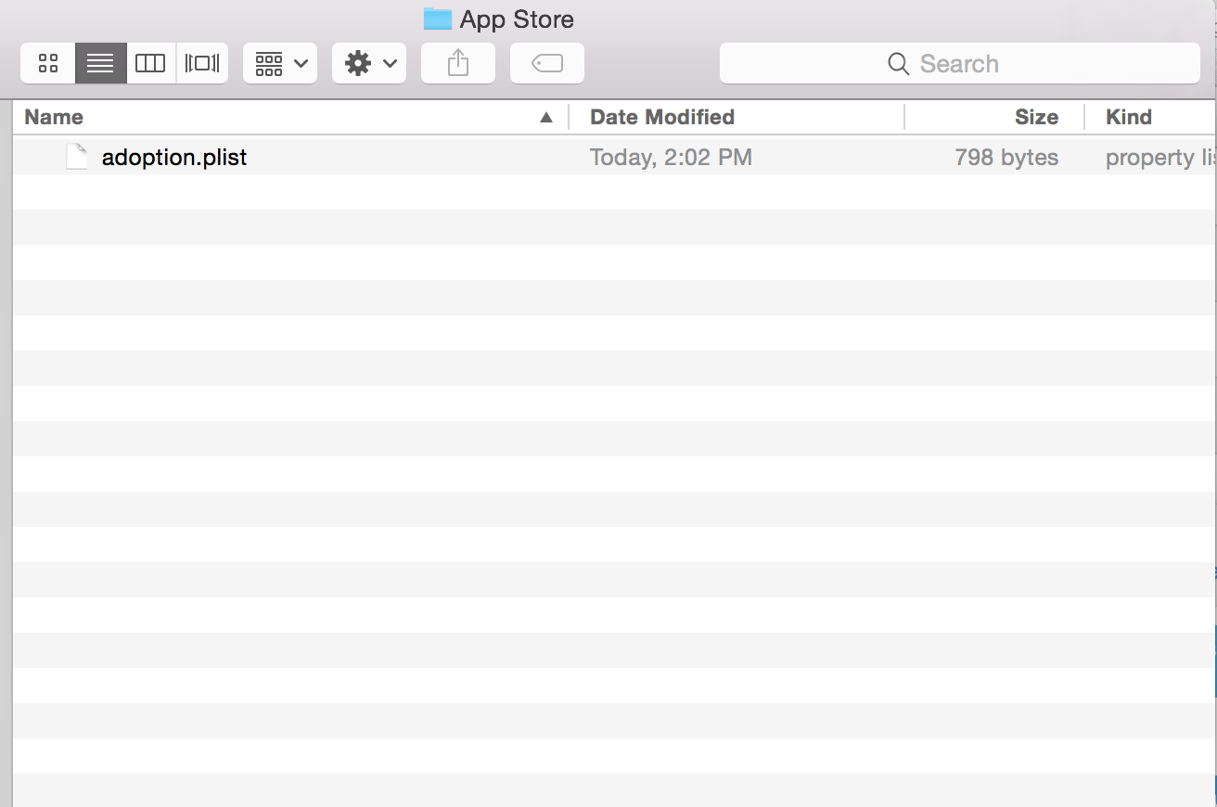Open the Action gear menu
The width and height of the screenshot is (1217, 807).
[369, 64]
